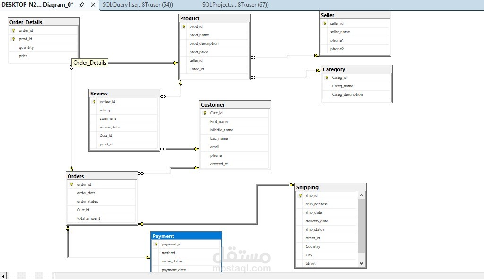Click the key icon beside payment_id in Payment
Screen dimensions: 484x279
pos(156,244)
